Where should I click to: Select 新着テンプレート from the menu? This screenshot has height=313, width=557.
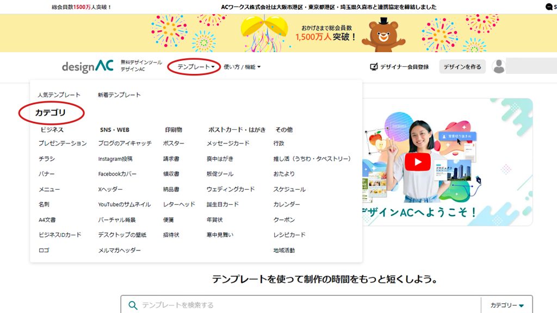tap(119, 95)
